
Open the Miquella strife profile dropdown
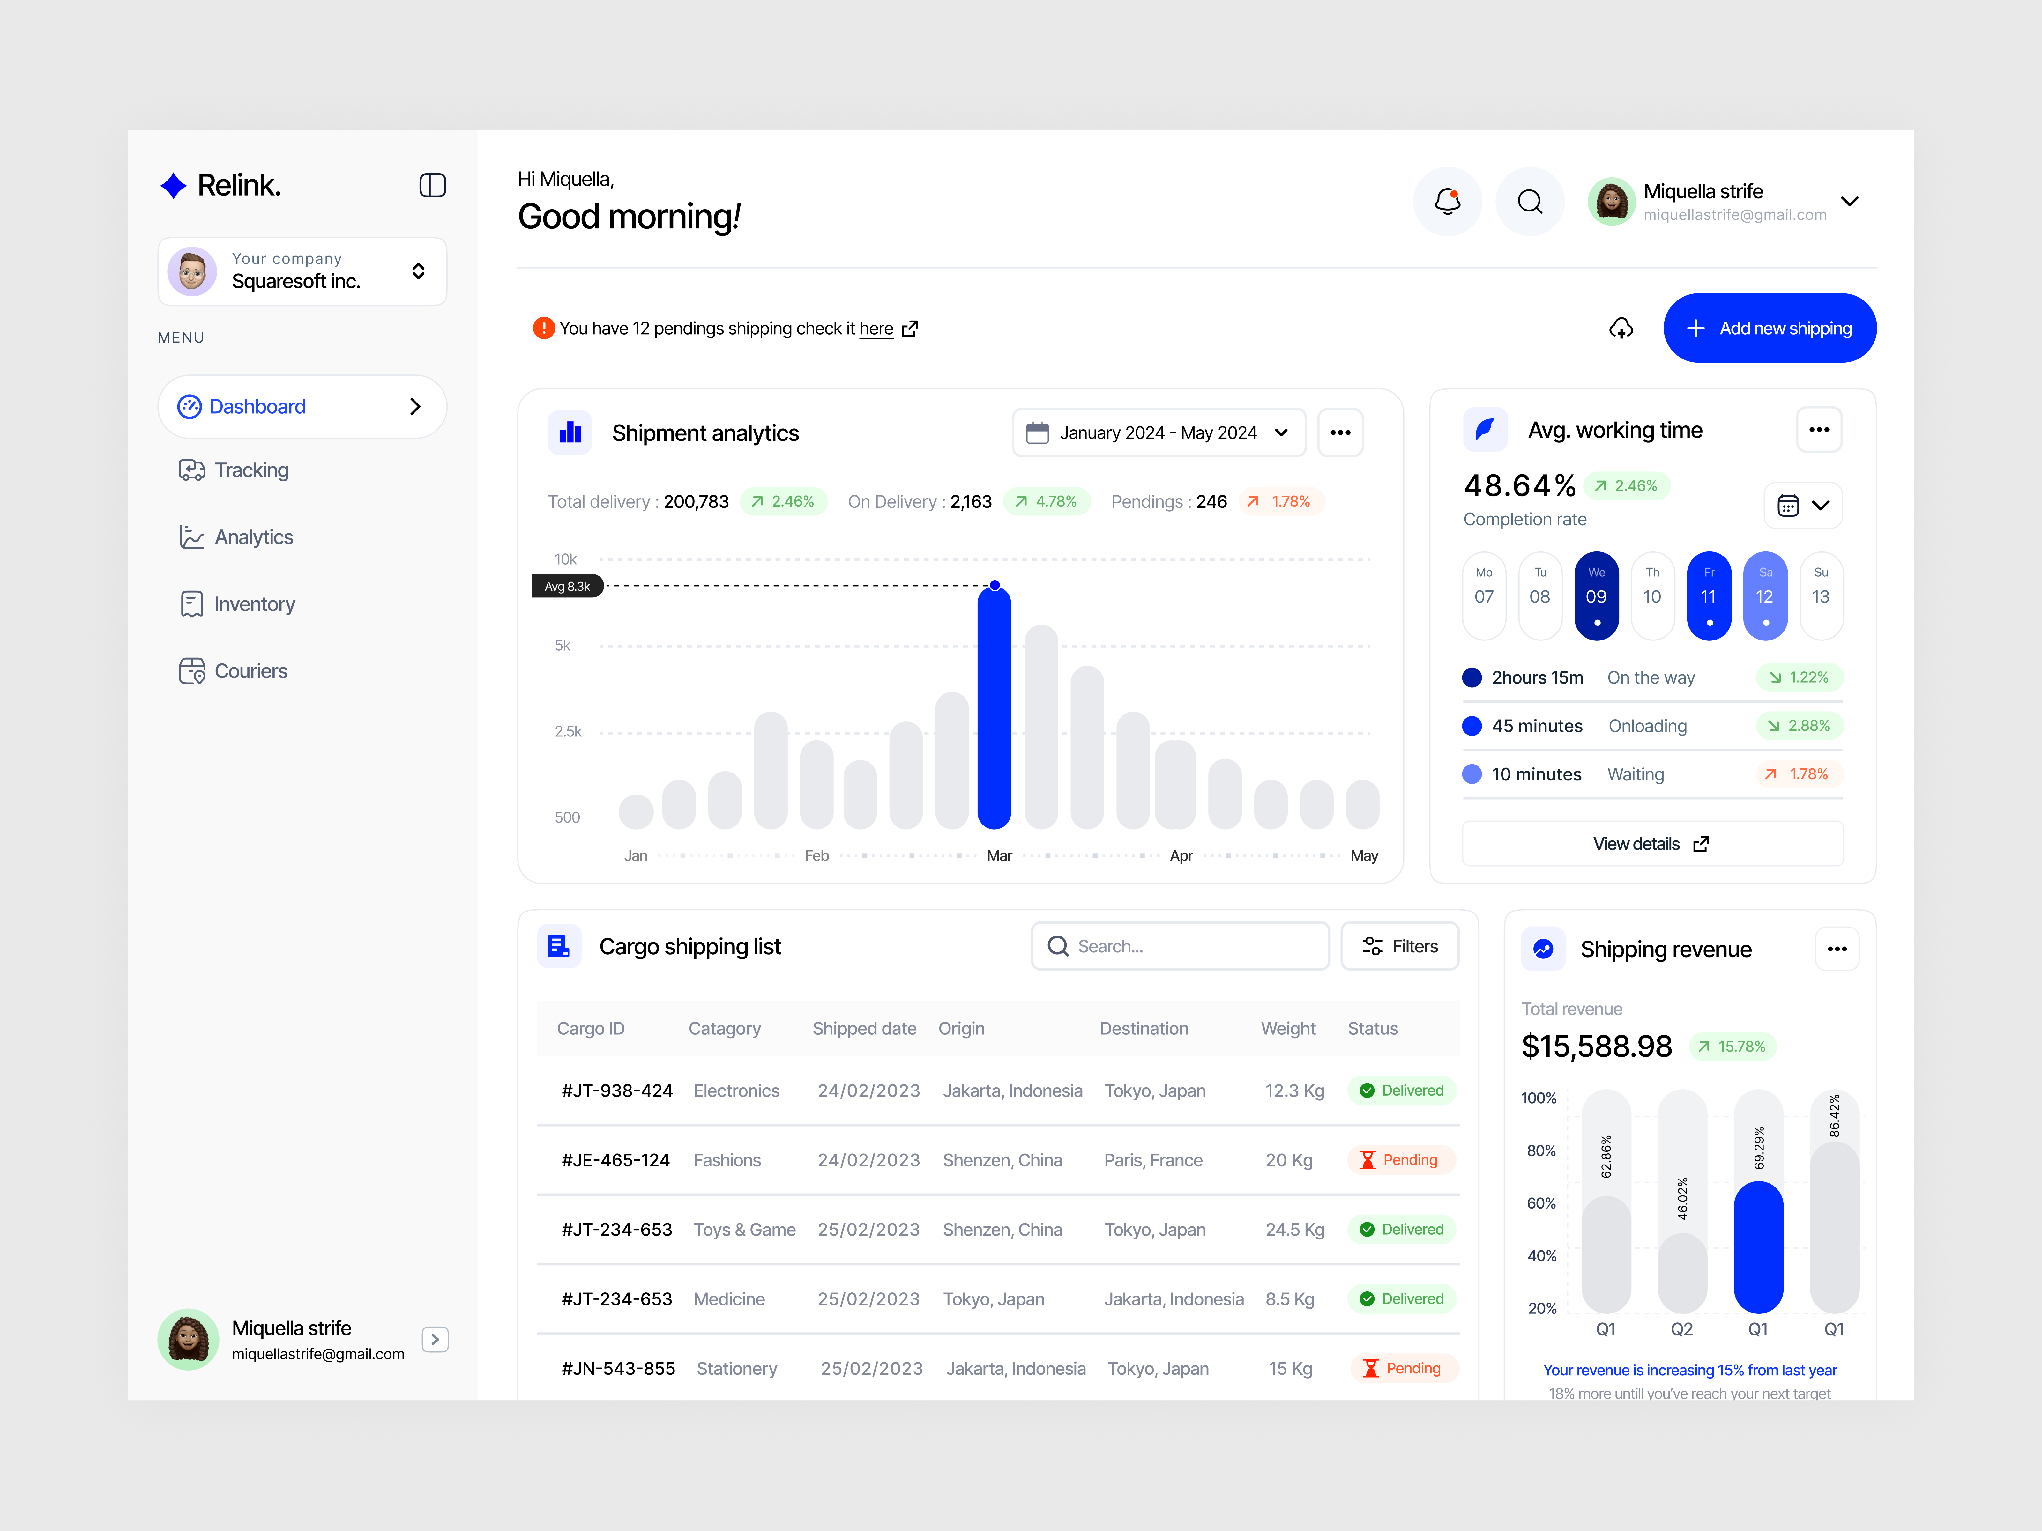[x=1850, y=201]
